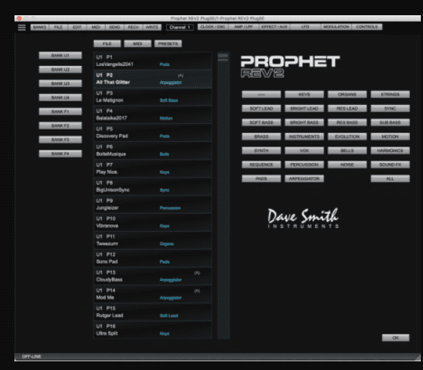Show ALL preset categories

click(x=390, y=179)
